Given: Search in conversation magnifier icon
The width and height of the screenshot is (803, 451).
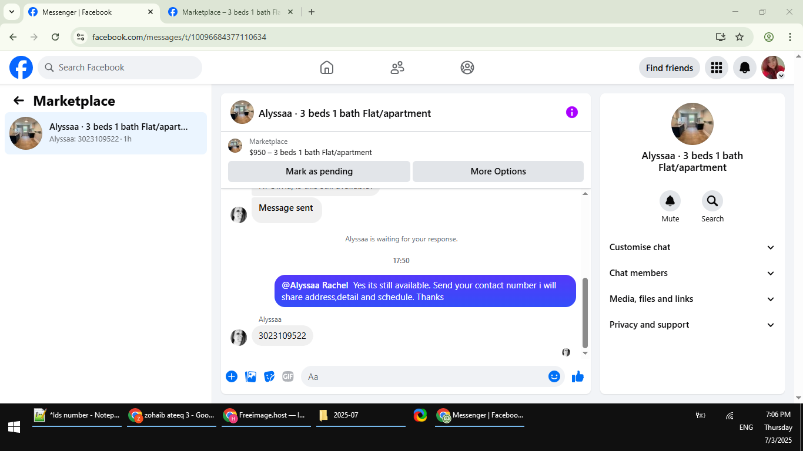Looking at the screenshot, I should point(712,201).
